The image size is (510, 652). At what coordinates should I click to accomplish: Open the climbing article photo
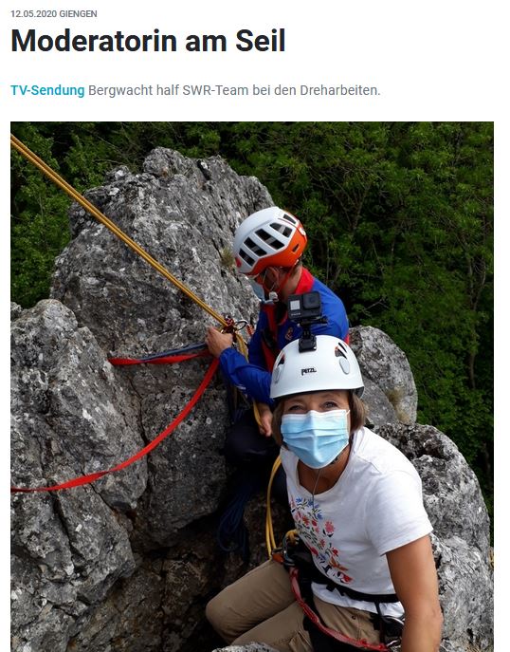tap(252, 386)
